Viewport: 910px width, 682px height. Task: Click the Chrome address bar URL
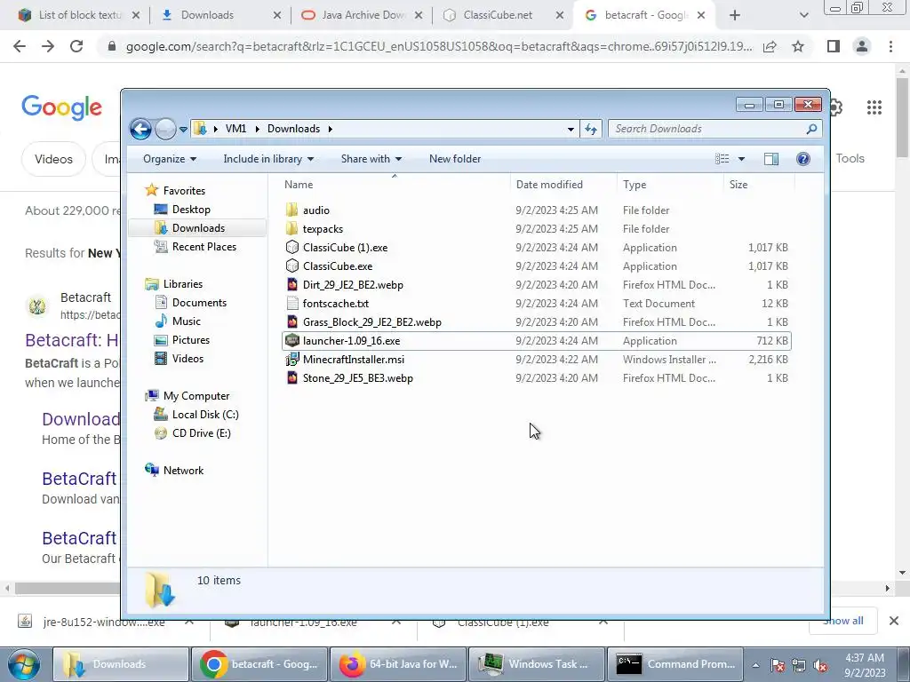[x=439, y=46]
